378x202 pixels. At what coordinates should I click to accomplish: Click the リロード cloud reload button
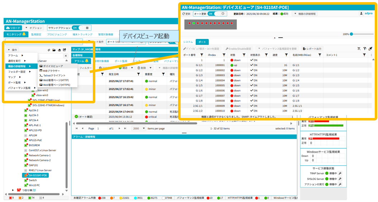coord(13,28)
